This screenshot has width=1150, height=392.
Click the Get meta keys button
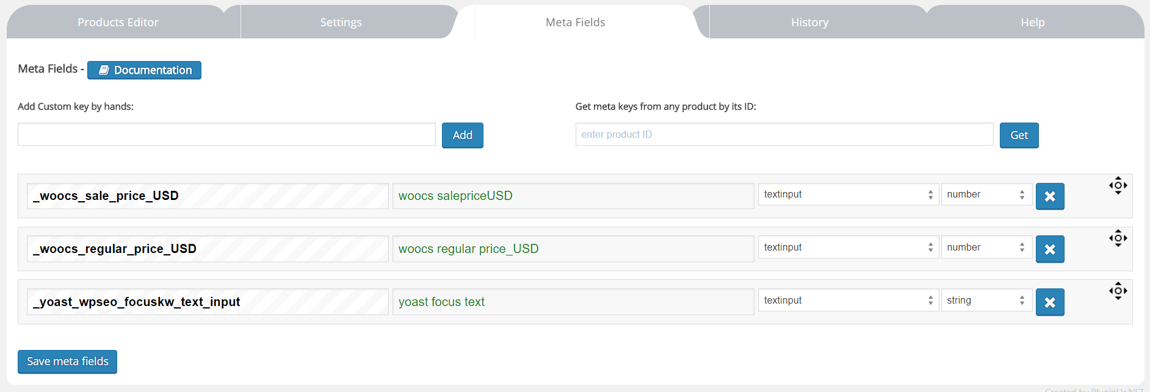1019,135
